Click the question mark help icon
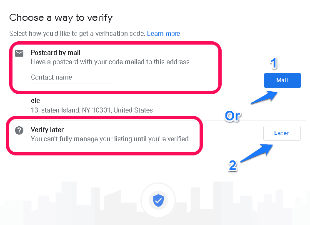The image size is (310, 225). [x=19, y=130]
